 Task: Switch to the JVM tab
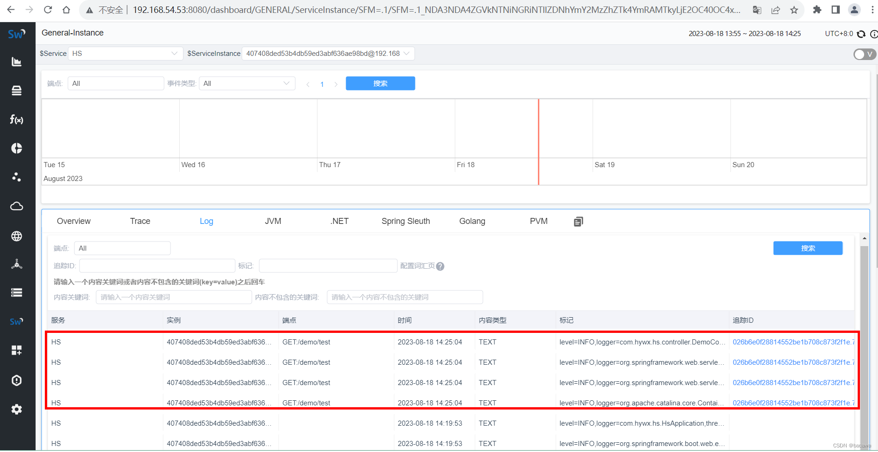tap(273, 221)
